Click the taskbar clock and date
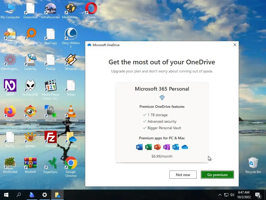Image resolution: width=266 pixels, height=200 pixels. [244, 195]
